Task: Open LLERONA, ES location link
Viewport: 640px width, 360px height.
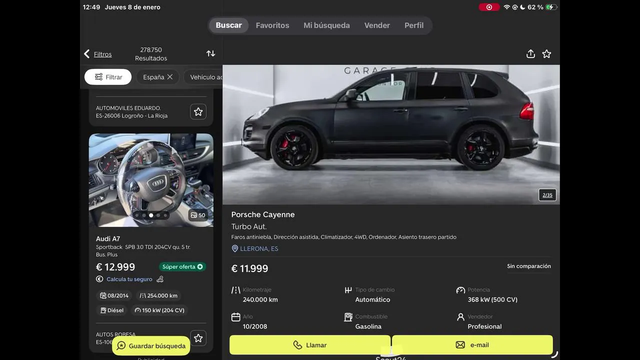Action: 259,248
